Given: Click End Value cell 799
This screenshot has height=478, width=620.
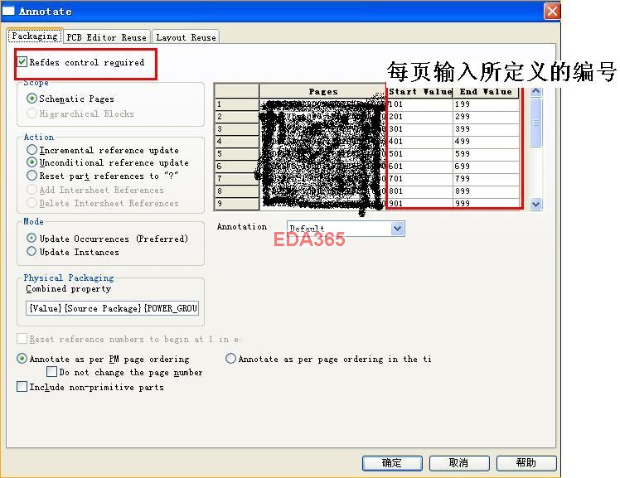Looking at the screenshot, I should [486, 179].
